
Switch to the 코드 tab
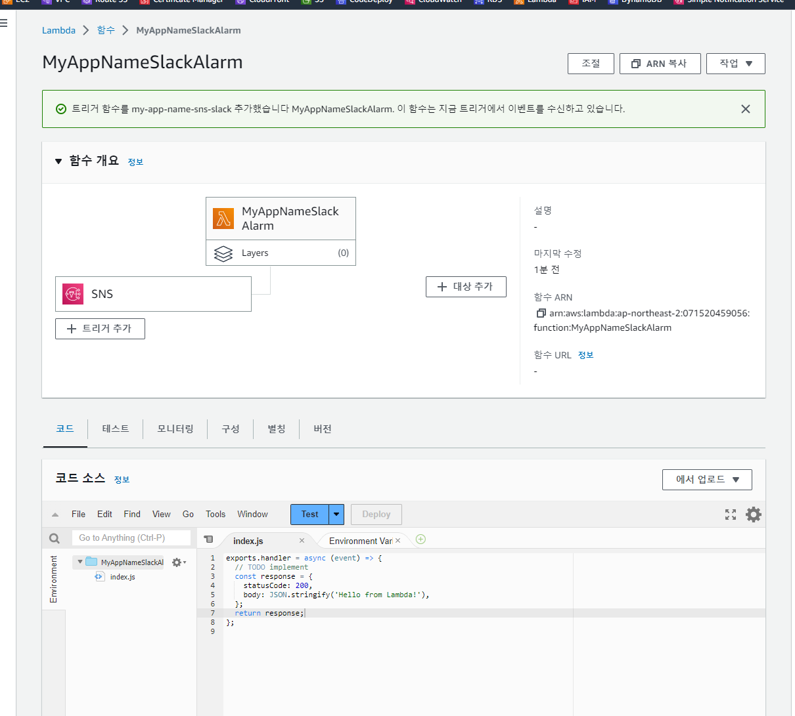[x=65, y=429]
